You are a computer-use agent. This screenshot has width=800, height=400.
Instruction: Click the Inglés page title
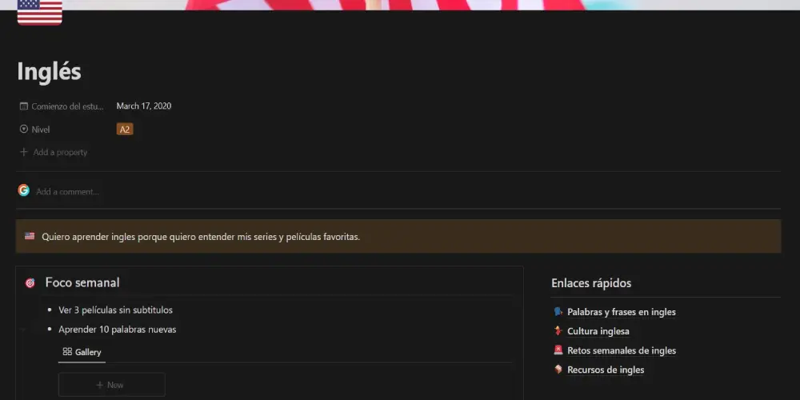click(x=49, y=72)
